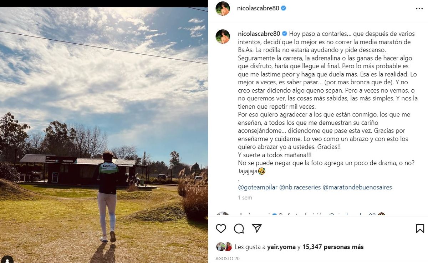Share post via paper plane icon

(x=257, y=228)
